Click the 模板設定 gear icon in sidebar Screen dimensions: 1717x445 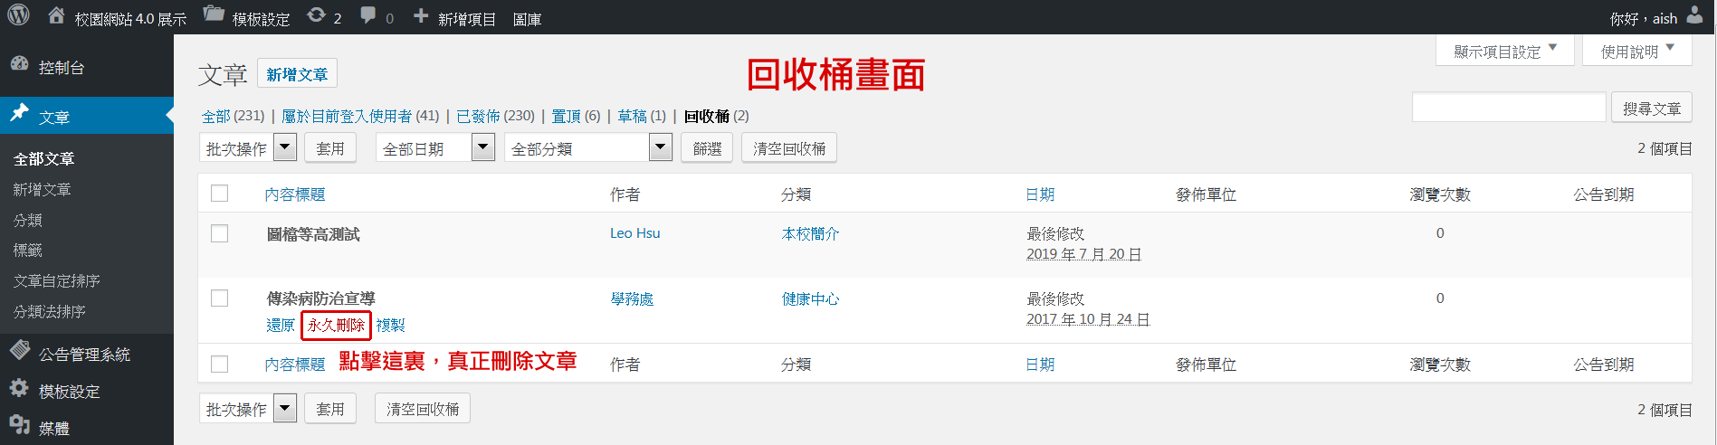pyautogui.click(x=19, y=389)
